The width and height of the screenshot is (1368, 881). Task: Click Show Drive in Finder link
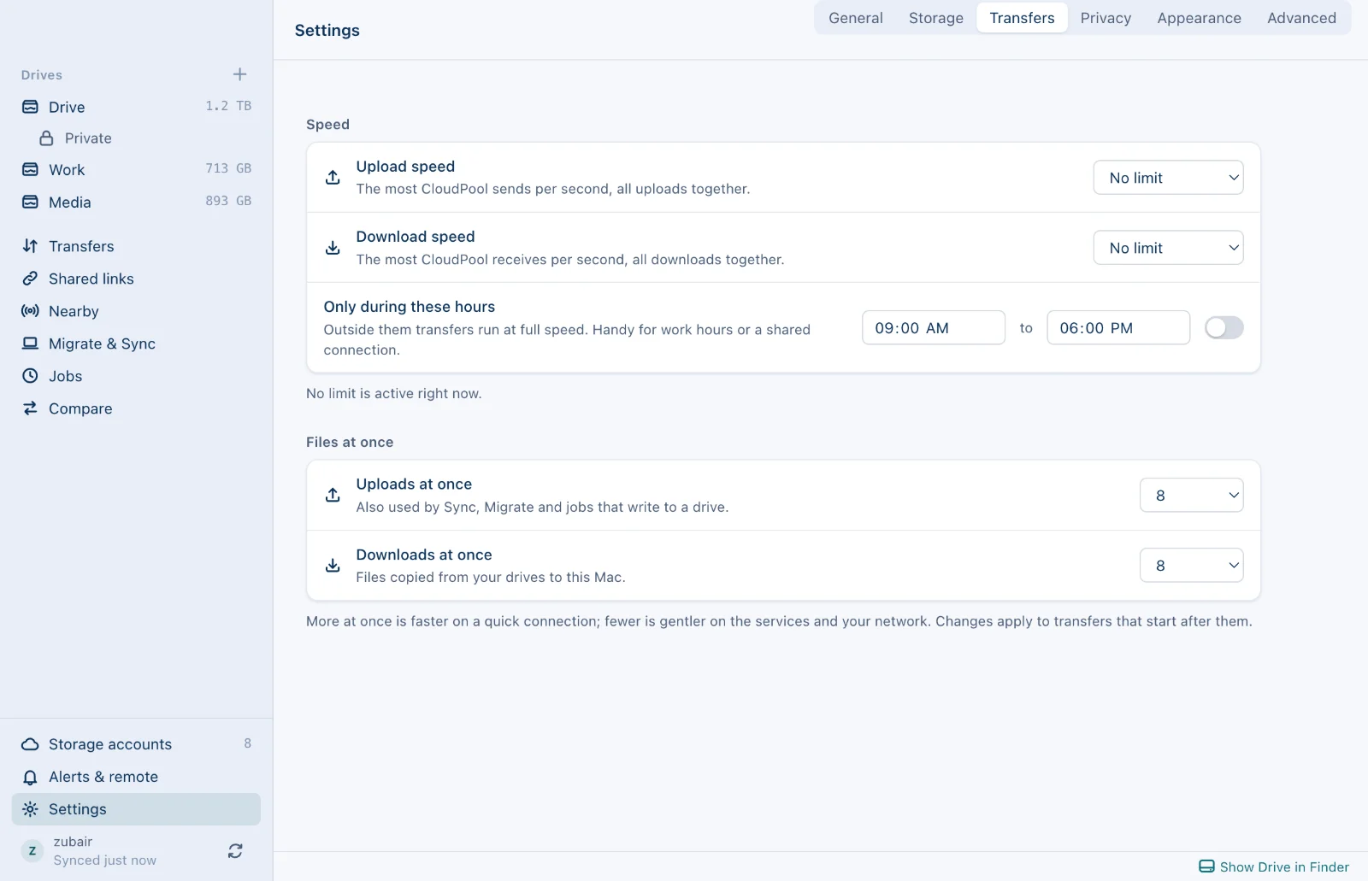1274,866
